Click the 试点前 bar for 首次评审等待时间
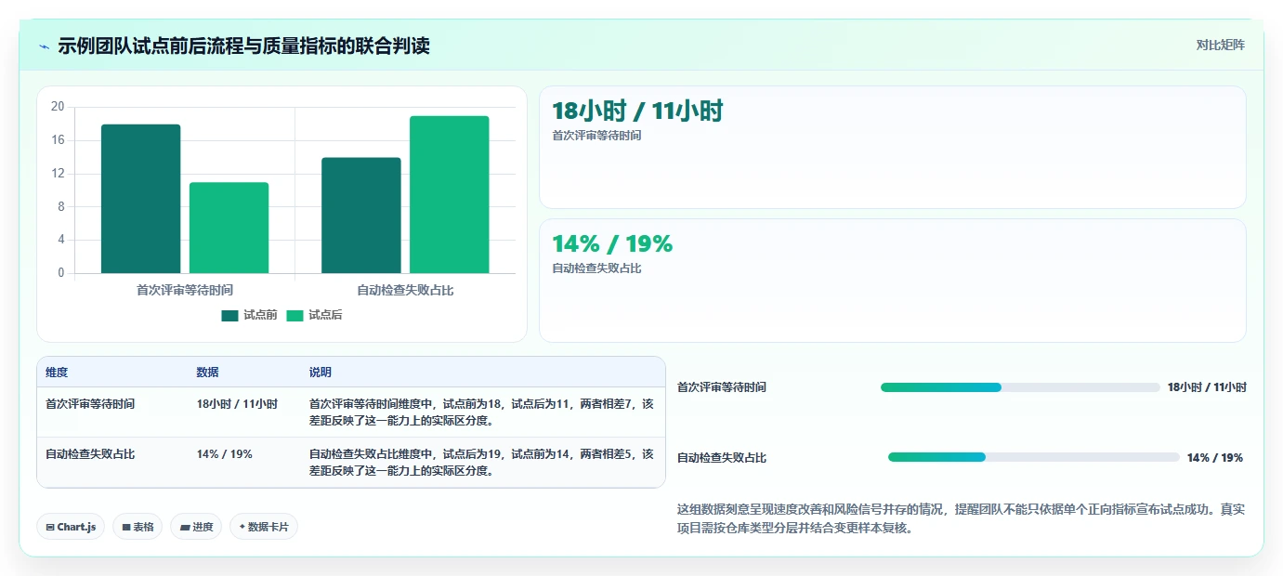Viewport: 1283px width, 576px height. [141, 199]
